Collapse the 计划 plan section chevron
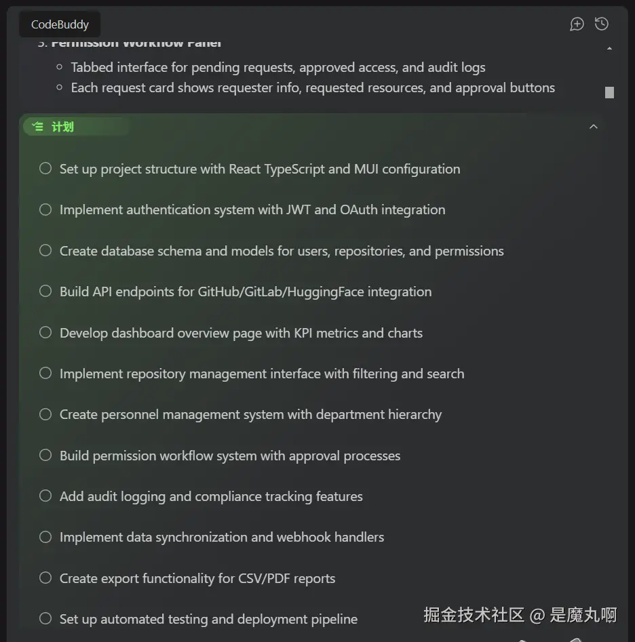Screen dimensions: 635x642 pos(593,127)
